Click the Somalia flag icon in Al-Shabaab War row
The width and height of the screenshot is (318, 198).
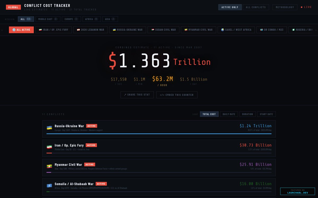coord(49,186)
